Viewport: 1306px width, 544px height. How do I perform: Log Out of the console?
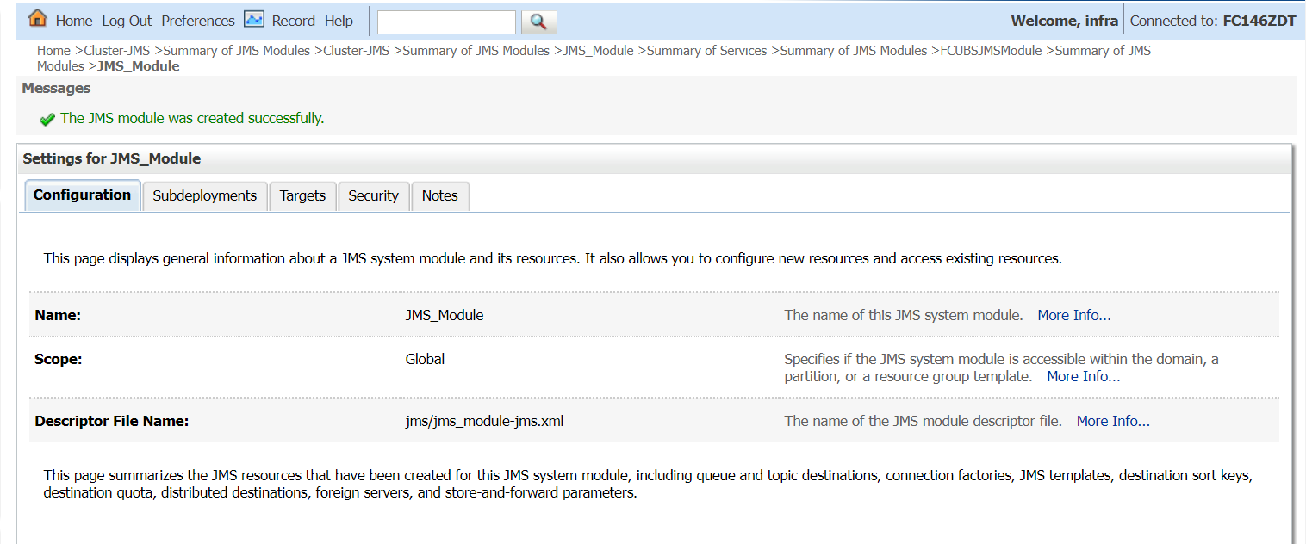pos(127,21)
